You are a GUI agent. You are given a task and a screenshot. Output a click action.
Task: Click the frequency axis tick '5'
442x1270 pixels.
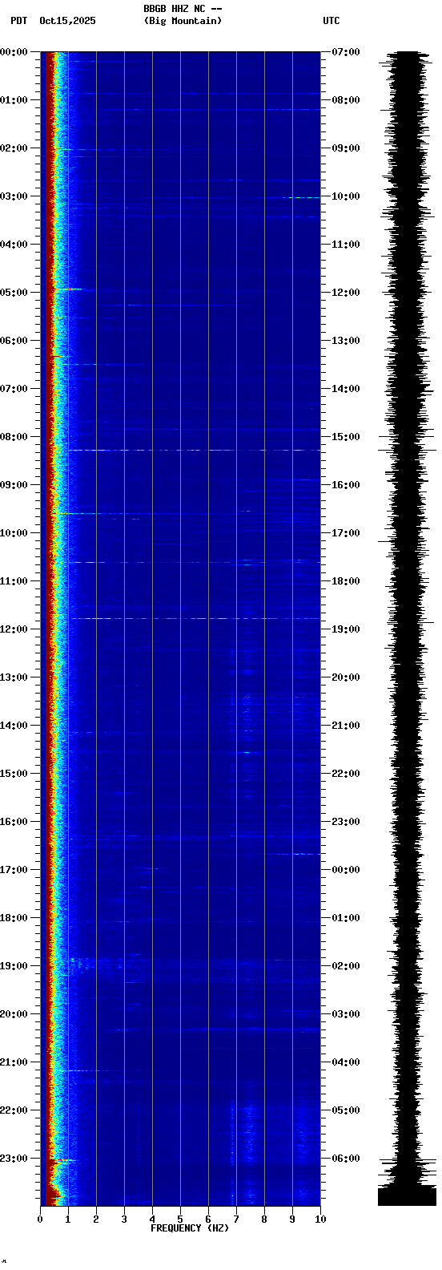[x=180, y=1219]
